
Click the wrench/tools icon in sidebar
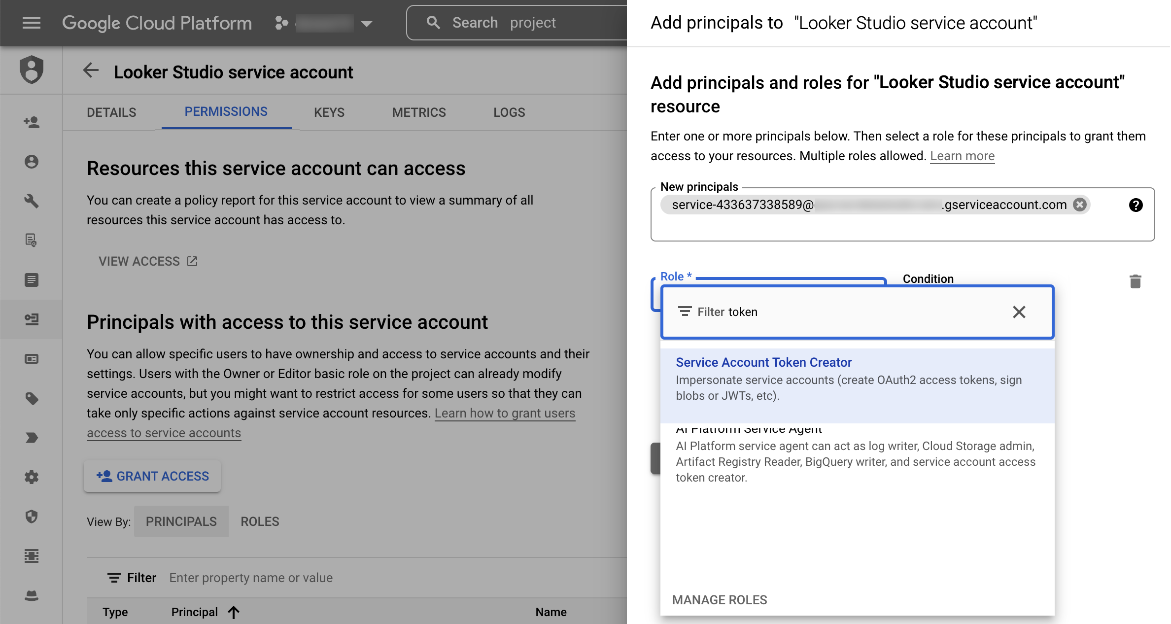point(32,201)
